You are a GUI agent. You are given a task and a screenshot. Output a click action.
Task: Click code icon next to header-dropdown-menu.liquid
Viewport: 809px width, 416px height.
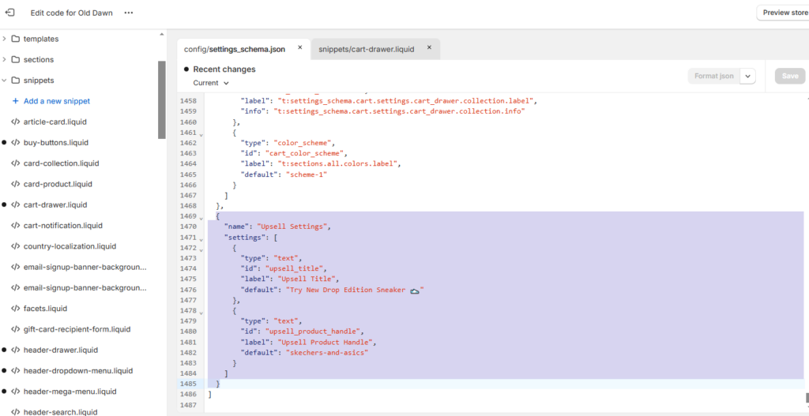pyautogui.click(x=16, y=371)
